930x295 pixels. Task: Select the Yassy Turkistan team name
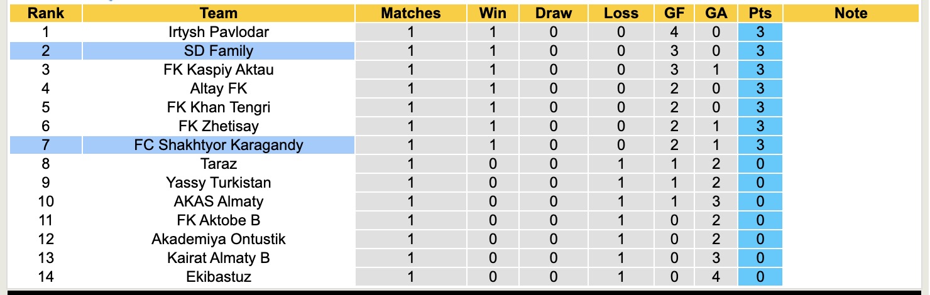click(219, 183)
